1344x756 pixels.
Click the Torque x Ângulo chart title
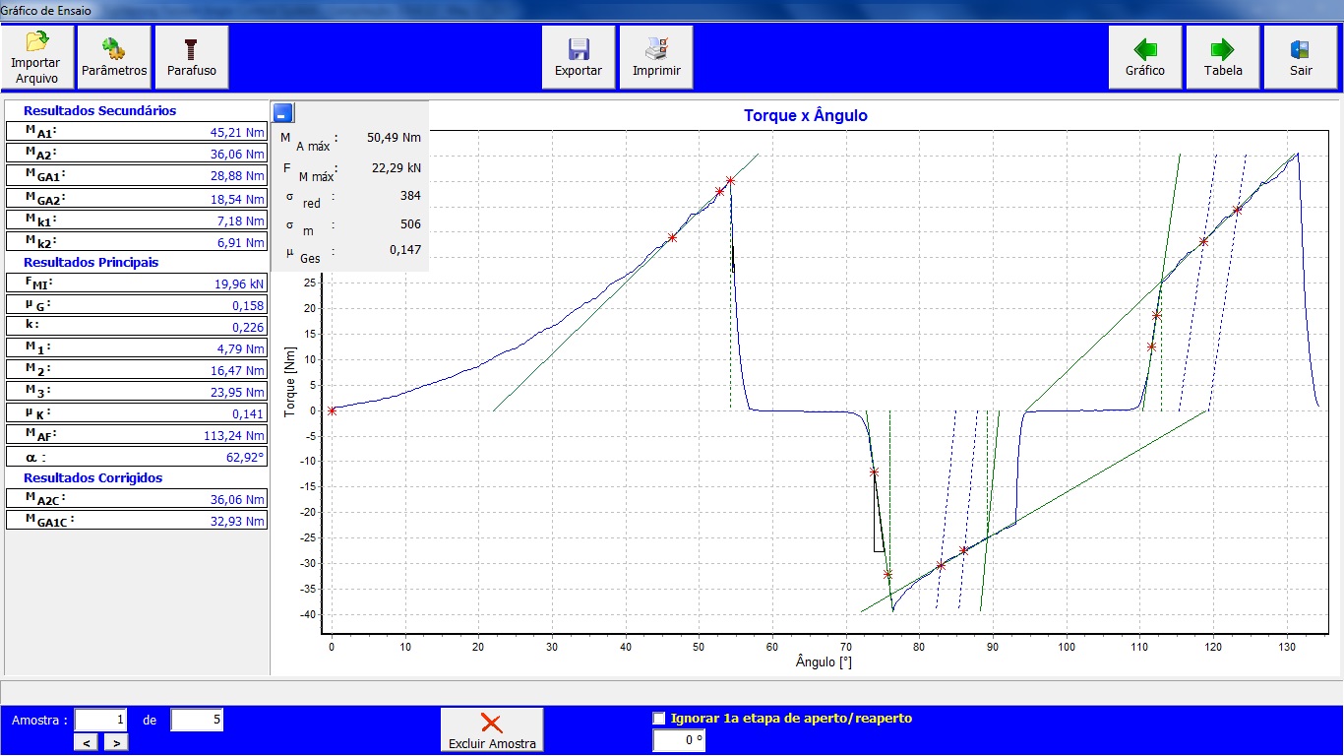806,116
